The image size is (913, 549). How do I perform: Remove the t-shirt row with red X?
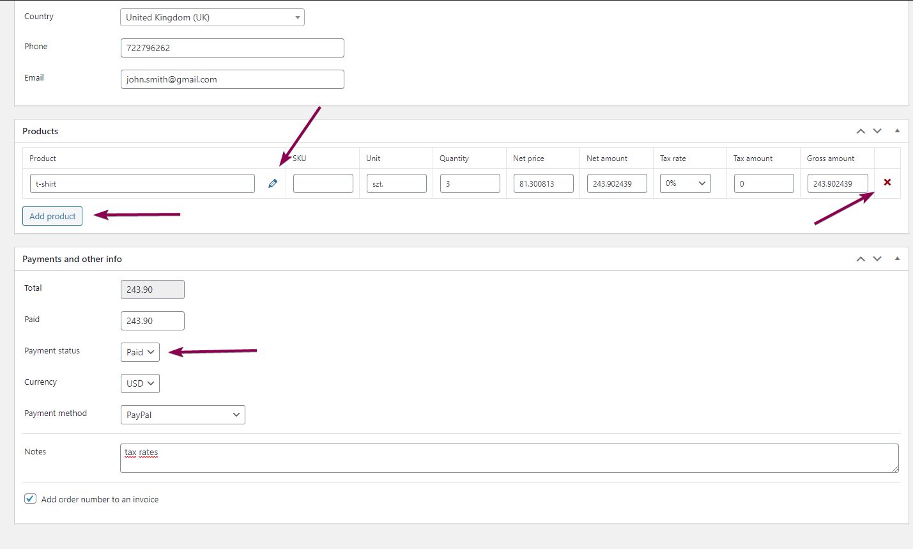(887, 183)
